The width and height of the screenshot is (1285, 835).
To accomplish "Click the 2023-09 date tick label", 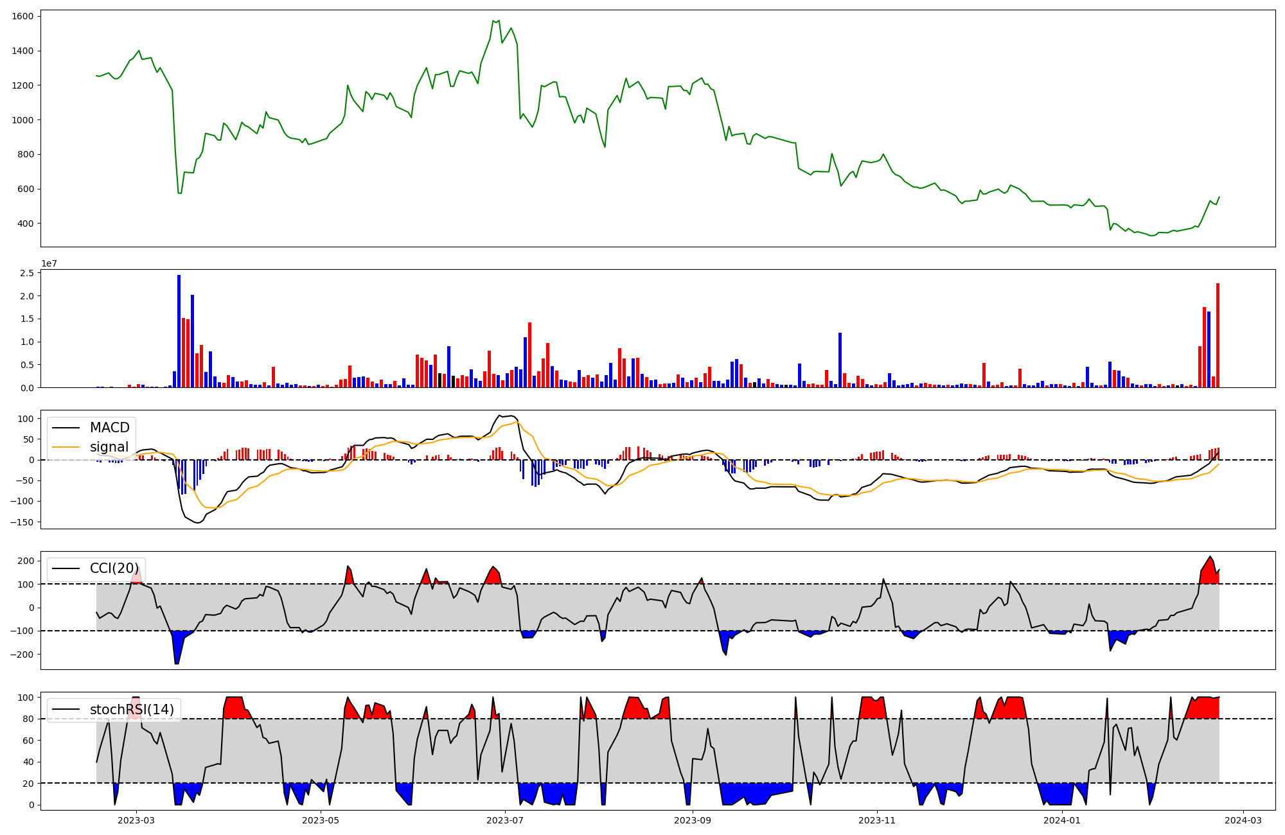I will [693, 820].
